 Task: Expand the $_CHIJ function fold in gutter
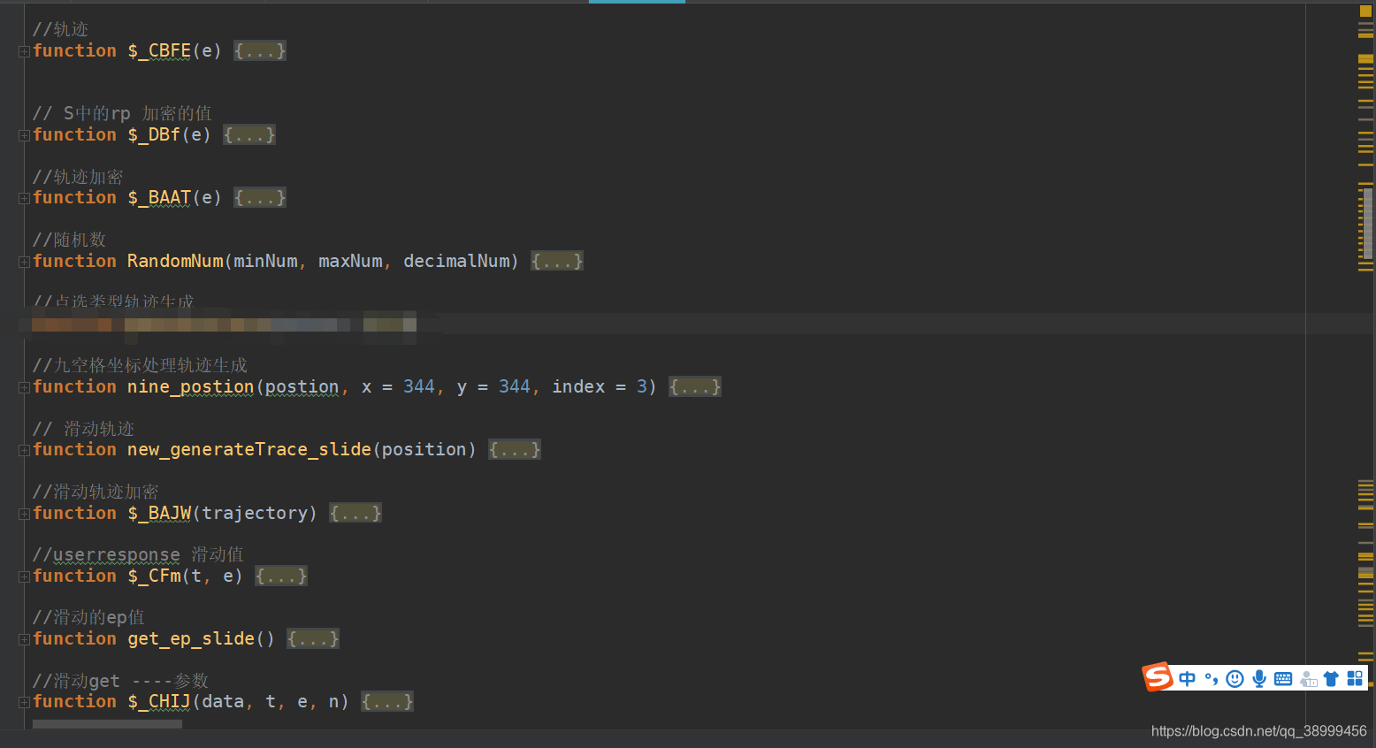25,702
